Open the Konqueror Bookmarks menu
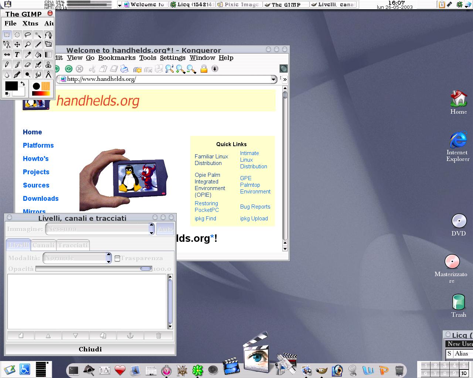This screenshot has width=473, height=378. pyautogui.click(x=117, y=58)
